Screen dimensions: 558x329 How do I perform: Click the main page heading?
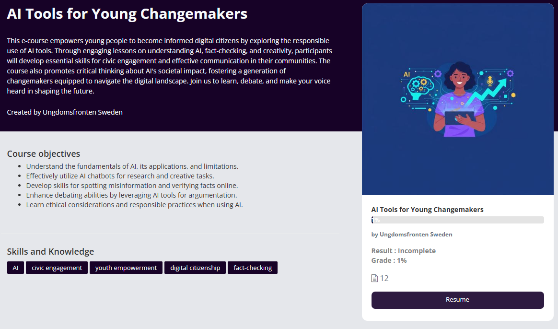pos(127,14)
